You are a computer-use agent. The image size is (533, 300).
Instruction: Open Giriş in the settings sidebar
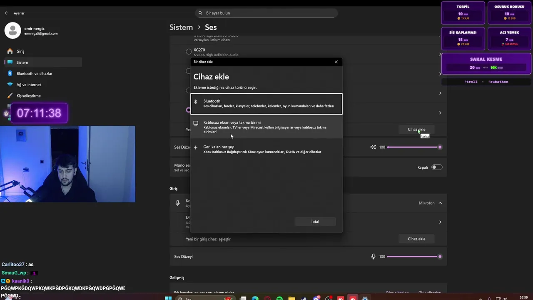[x=43, y=51]
